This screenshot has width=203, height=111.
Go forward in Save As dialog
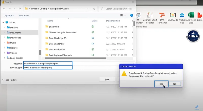[10, 9]
